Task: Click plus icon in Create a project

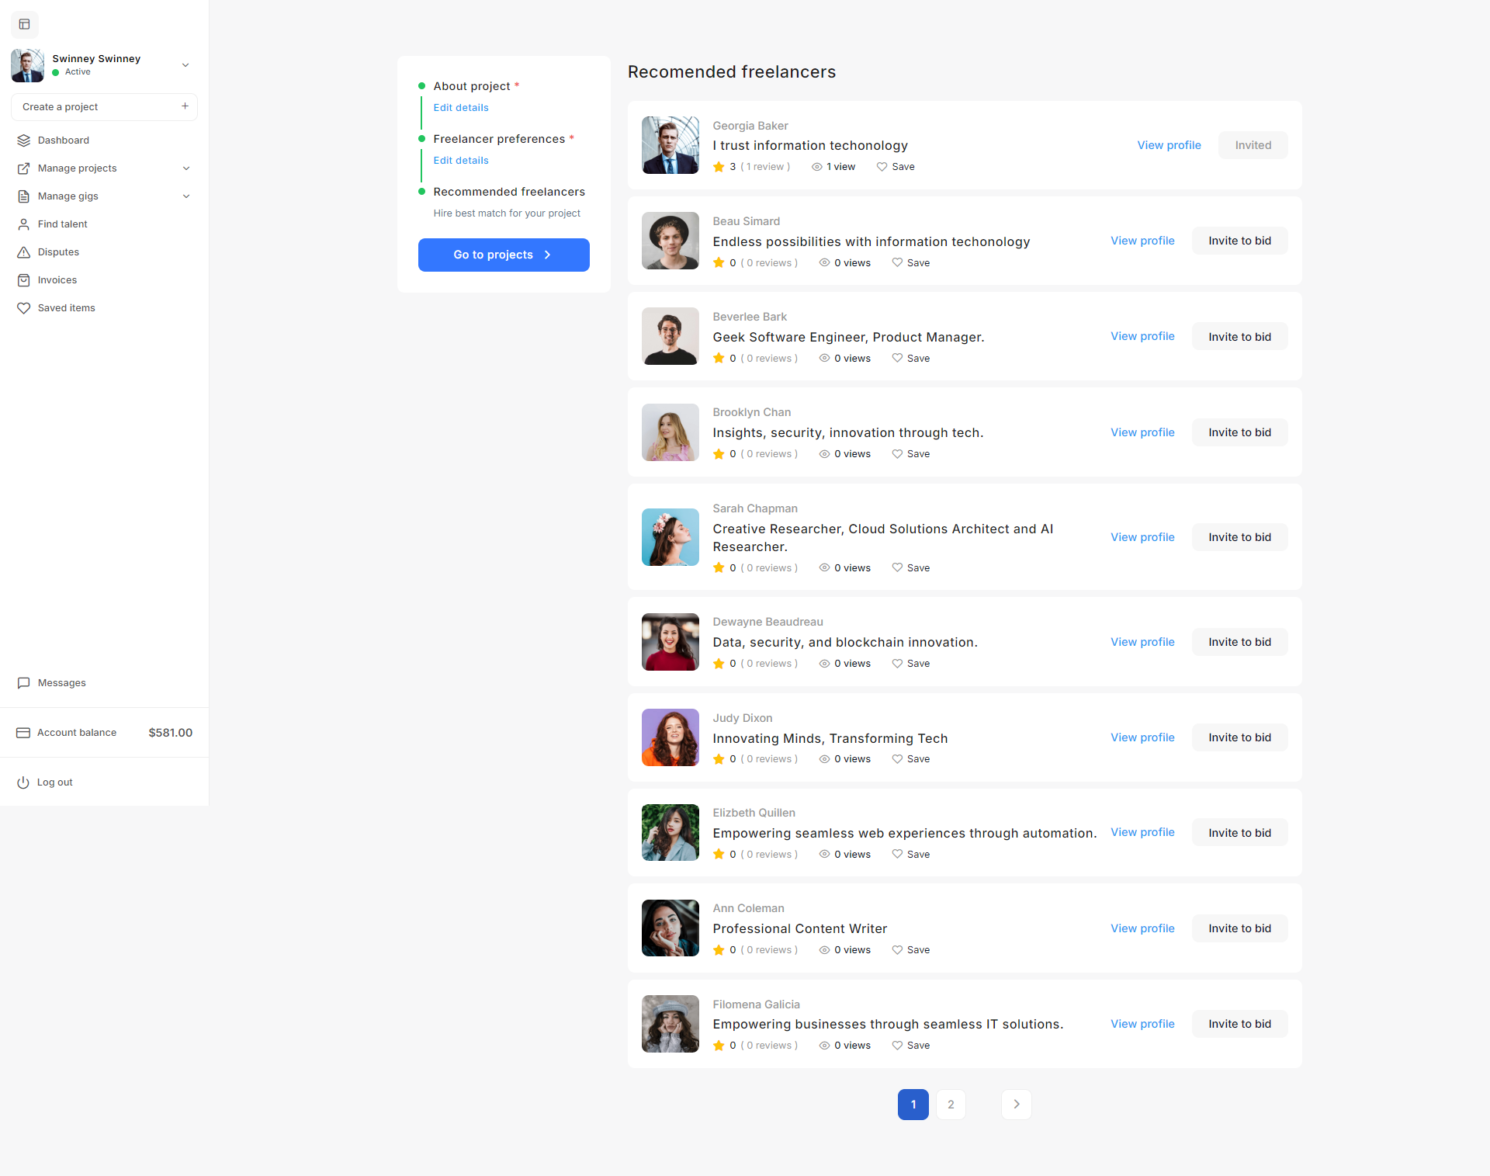Action: tap(185, 106)
